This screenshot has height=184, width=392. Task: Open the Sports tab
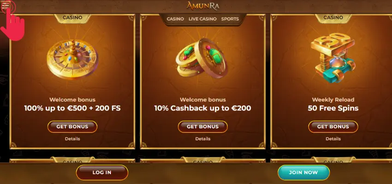230,19
